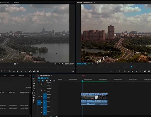This screenshot has height=117, width=151.
Task: Open the timeline sequence panel menu
Action: click(x=51, y=75)
